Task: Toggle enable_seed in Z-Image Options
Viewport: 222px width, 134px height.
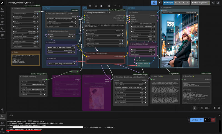Action: (x=26, y=29)
